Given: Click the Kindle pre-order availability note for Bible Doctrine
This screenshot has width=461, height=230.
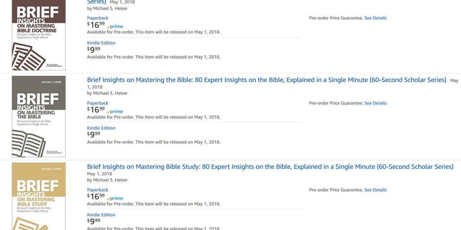Looking at the screenshot, I should coord(154,57).
